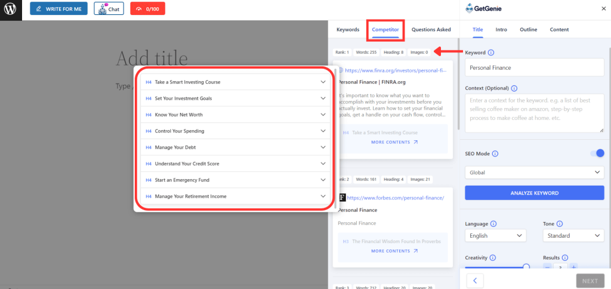
Task: Expand Take a Smart Investing Course heading
Action: coord(235,82)
